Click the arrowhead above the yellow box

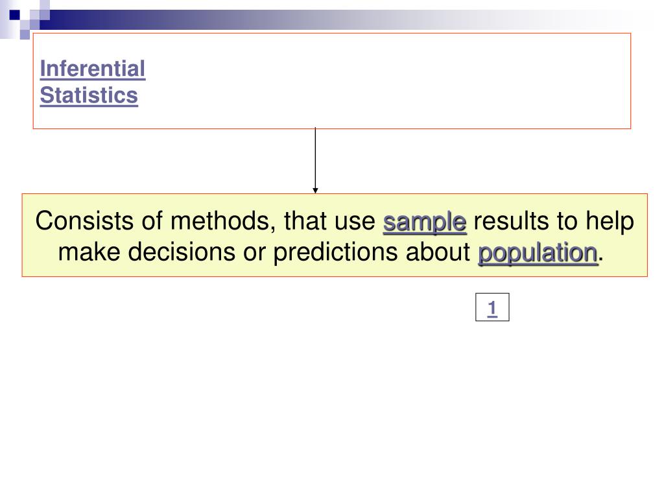tap(315, 191)
